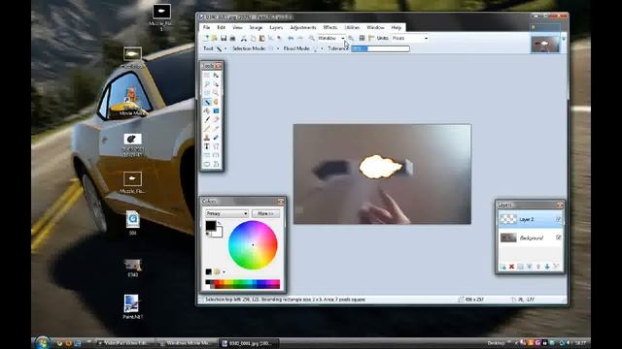Click the Redo toolbar icon

(300, 39)
